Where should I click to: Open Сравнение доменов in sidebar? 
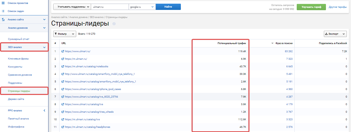tap(20, 75)
